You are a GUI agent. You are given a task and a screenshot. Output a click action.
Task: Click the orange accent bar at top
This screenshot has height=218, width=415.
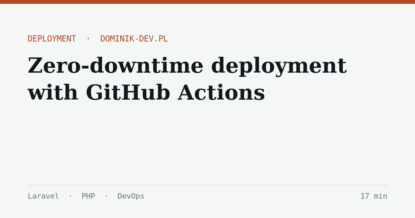[207, 2]
